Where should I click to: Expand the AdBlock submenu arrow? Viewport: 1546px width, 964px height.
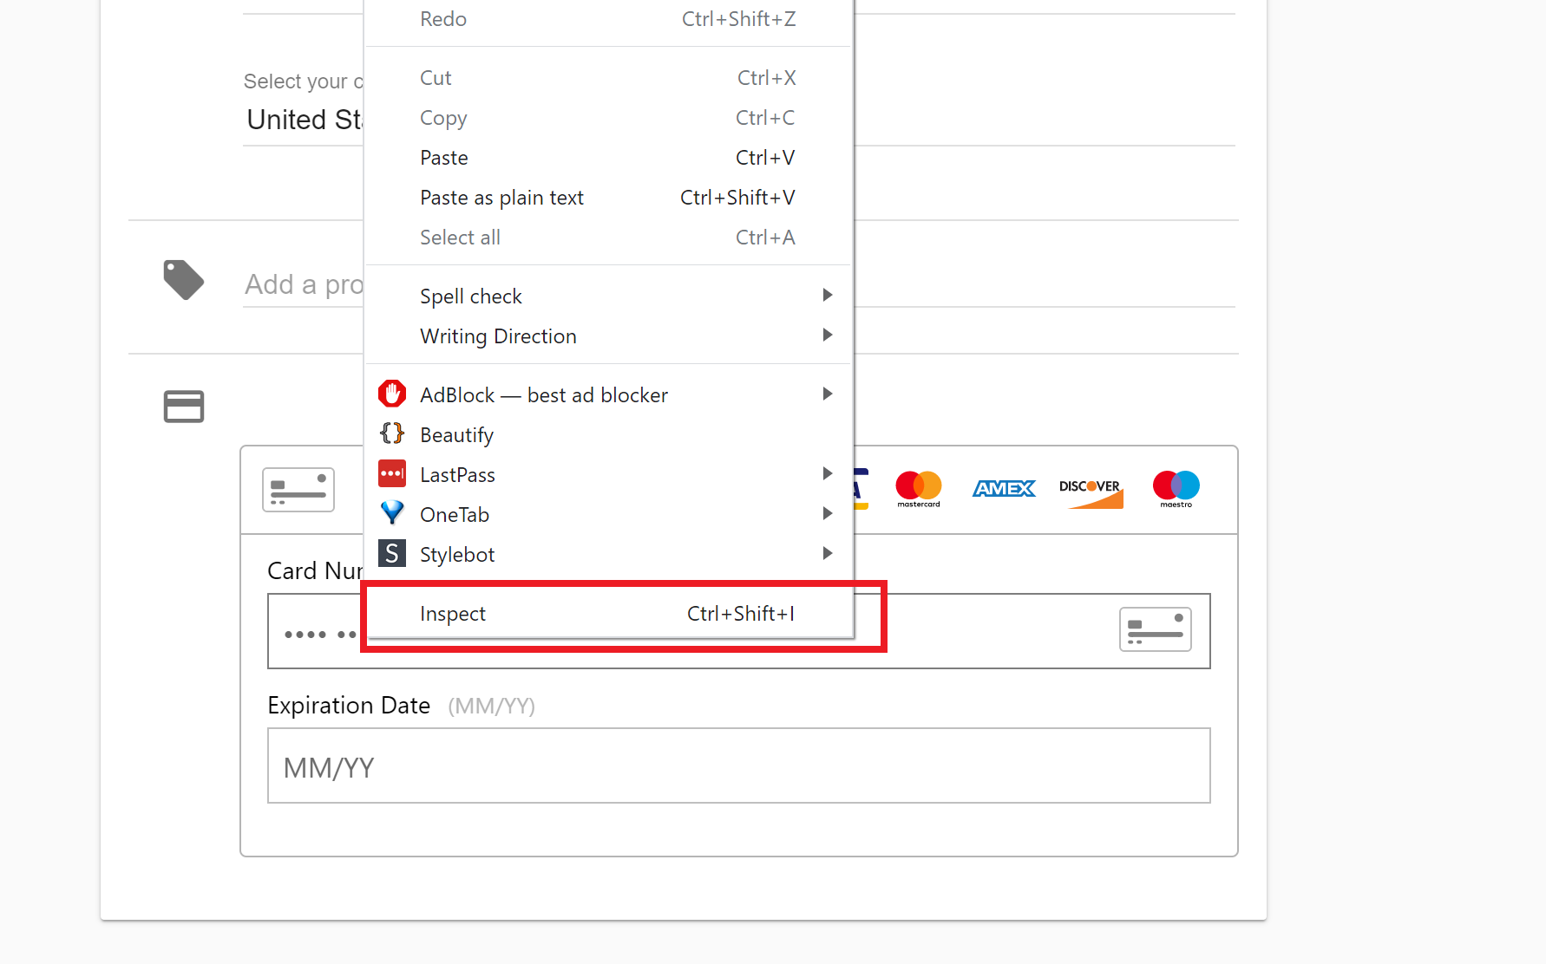point(828,394)
